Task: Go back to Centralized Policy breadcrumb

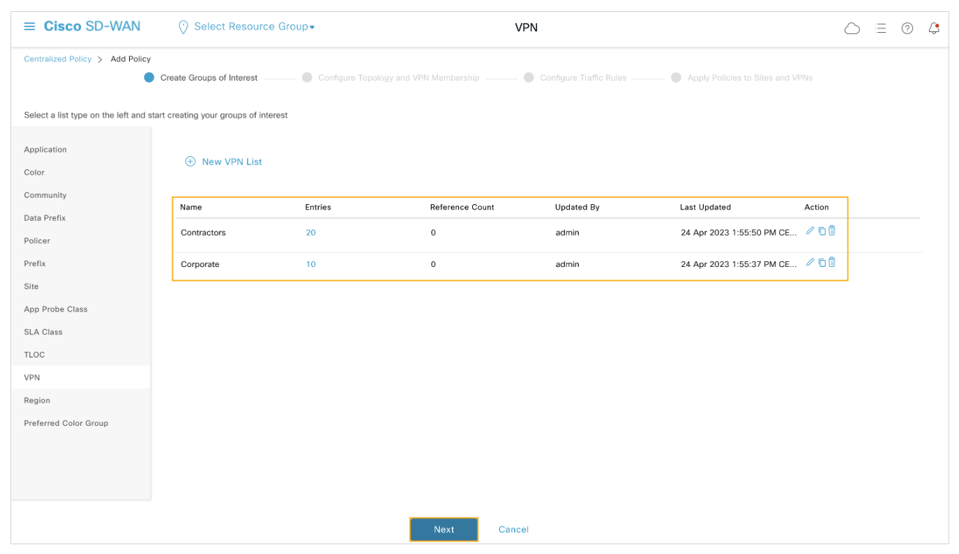Action: (x=58, y=59)
